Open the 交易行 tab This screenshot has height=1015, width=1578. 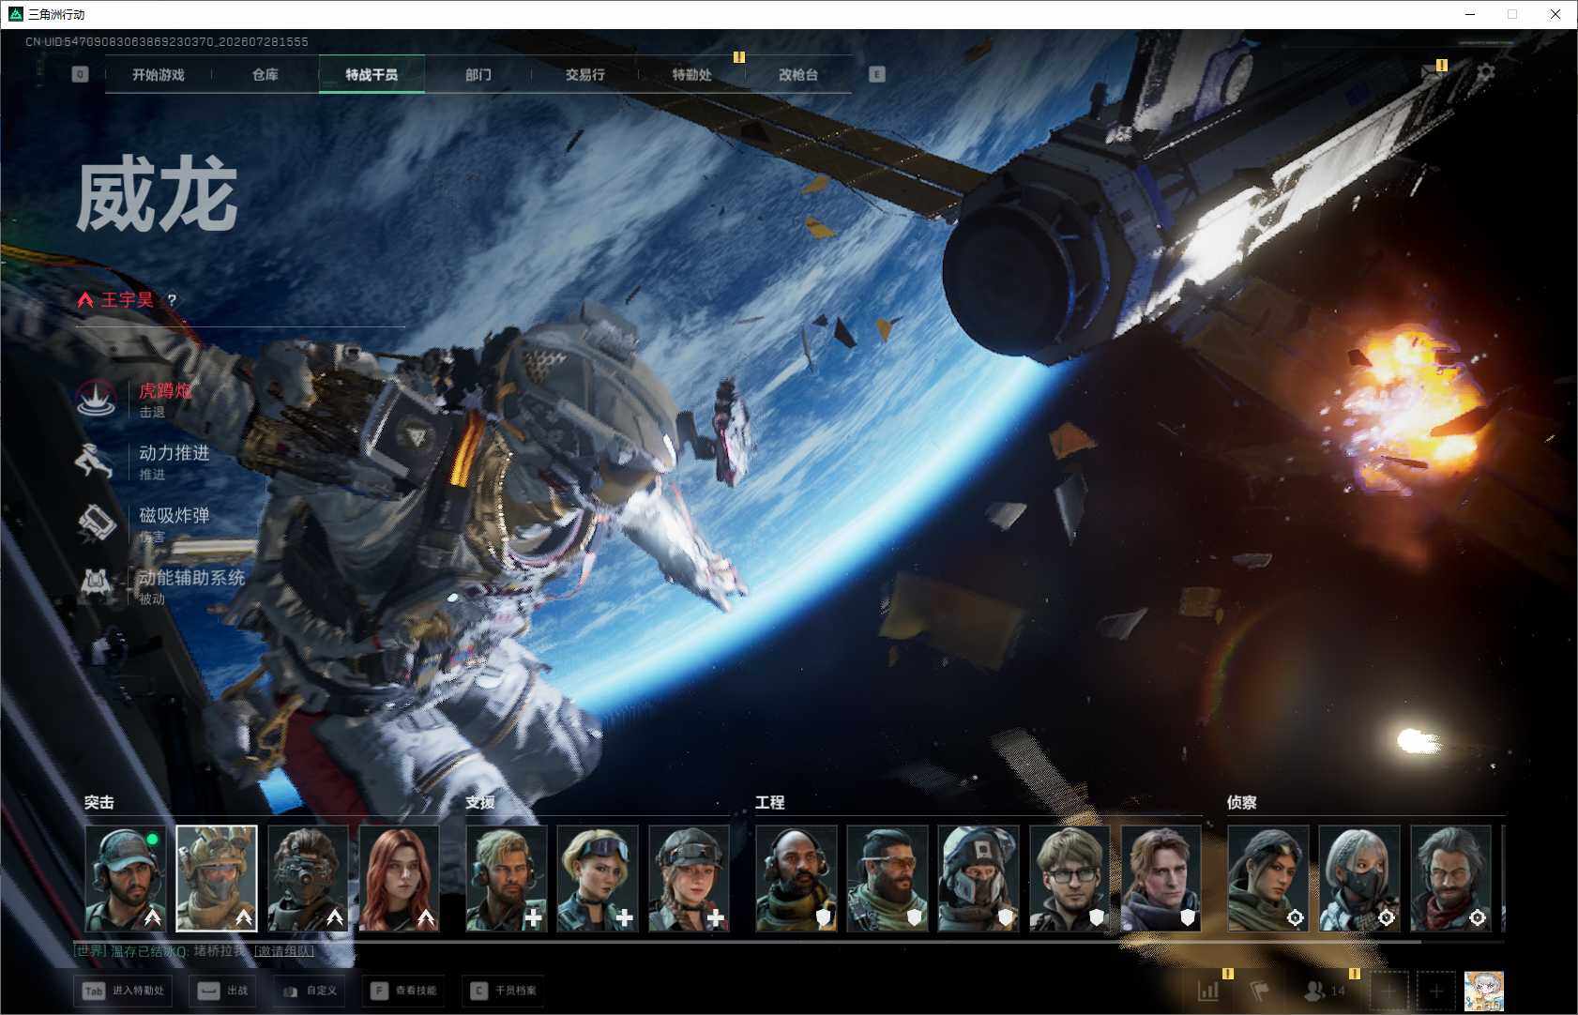pyautogui.click(x=584, y=75)
